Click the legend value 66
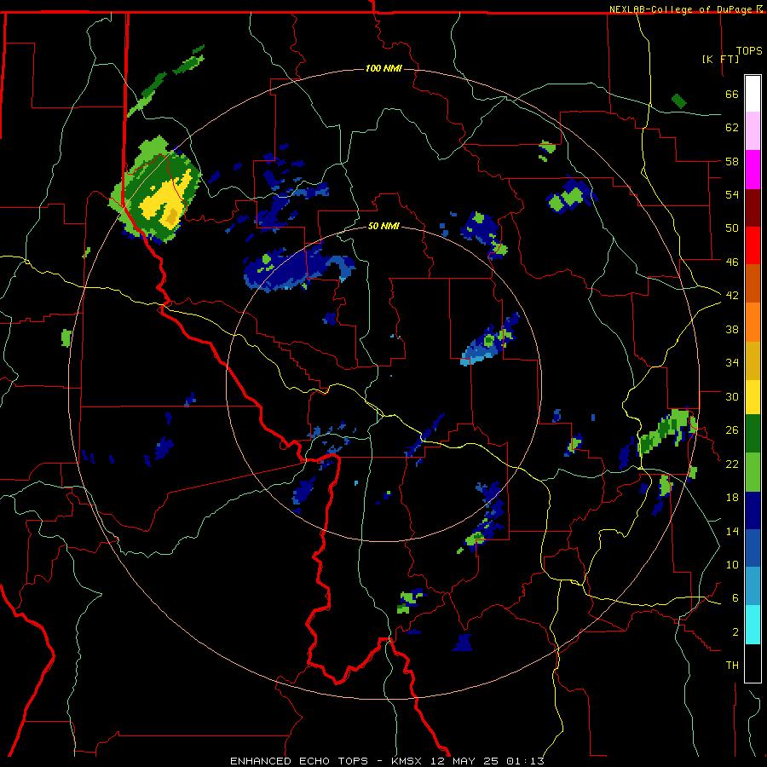Image resolution: width=767 pixels, height=767 pixels. pos(732,94)
